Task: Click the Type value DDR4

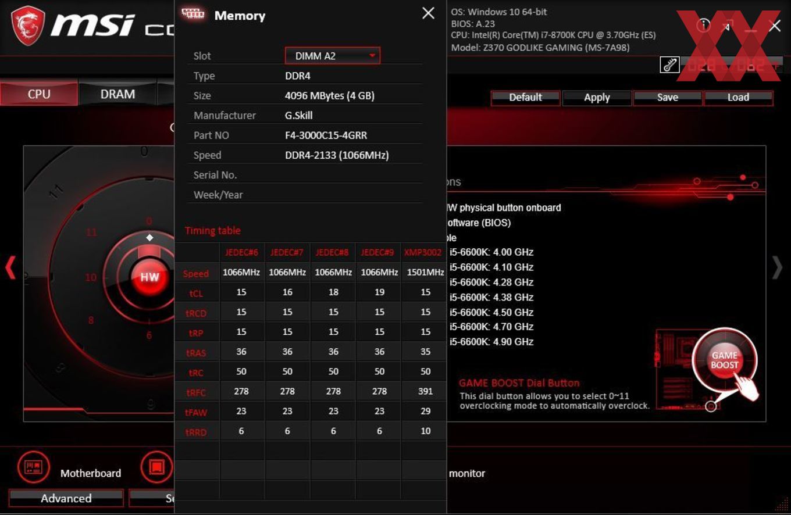Action: 298,76
